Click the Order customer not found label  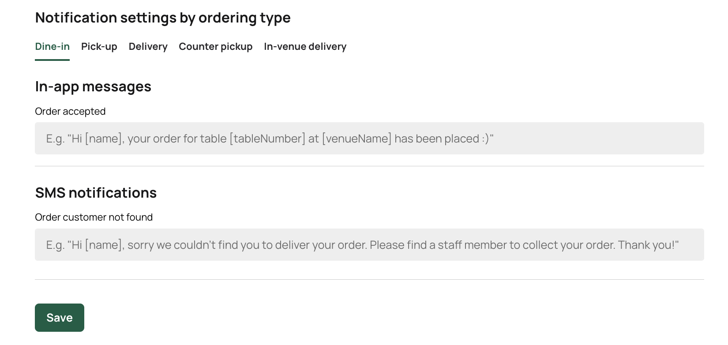coord(94,217)
